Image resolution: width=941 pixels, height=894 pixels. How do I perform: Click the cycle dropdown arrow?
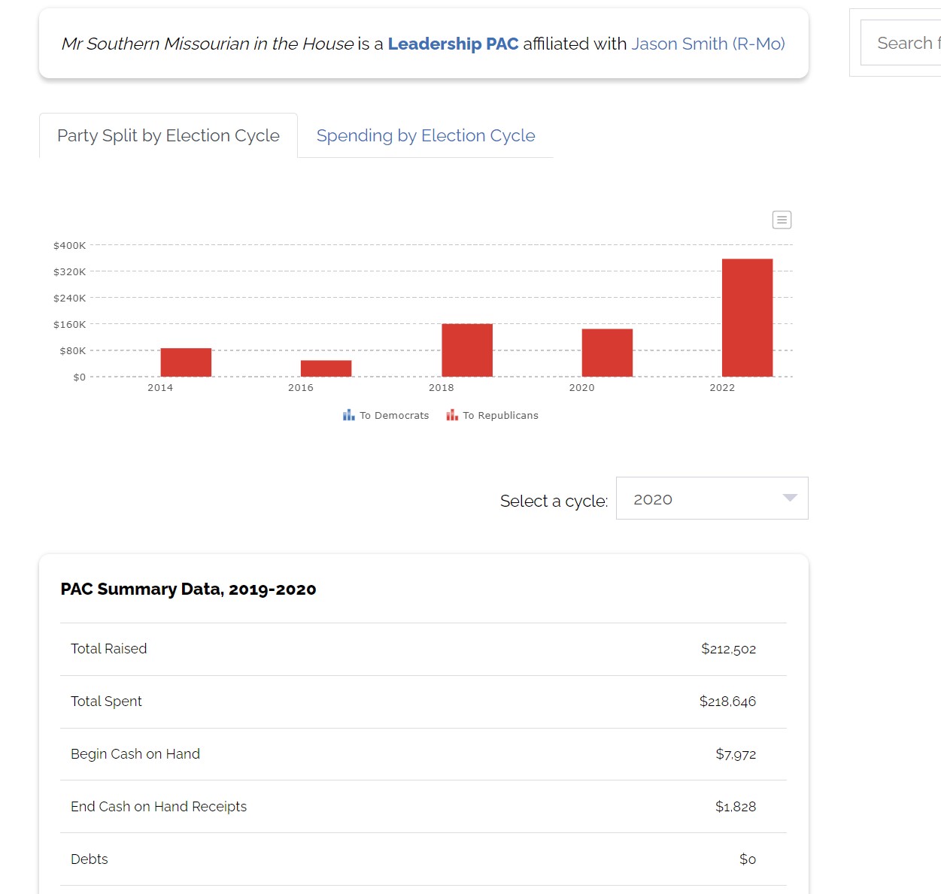pos(789,498)
